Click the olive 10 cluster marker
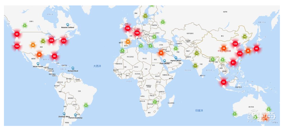 tap(244, 37)
